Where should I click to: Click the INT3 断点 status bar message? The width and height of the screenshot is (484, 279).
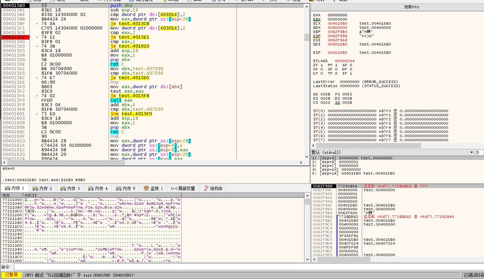click(x=80, y=275)
